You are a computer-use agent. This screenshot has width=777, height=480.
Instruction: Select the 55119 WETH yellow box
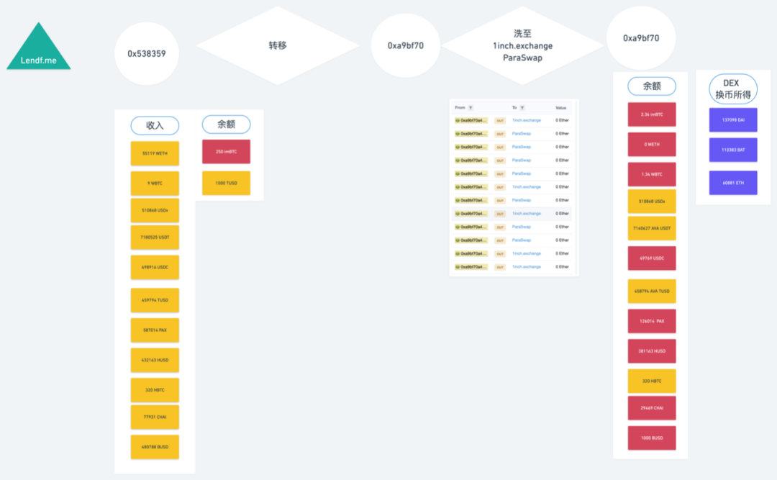(x=155, y=154)
